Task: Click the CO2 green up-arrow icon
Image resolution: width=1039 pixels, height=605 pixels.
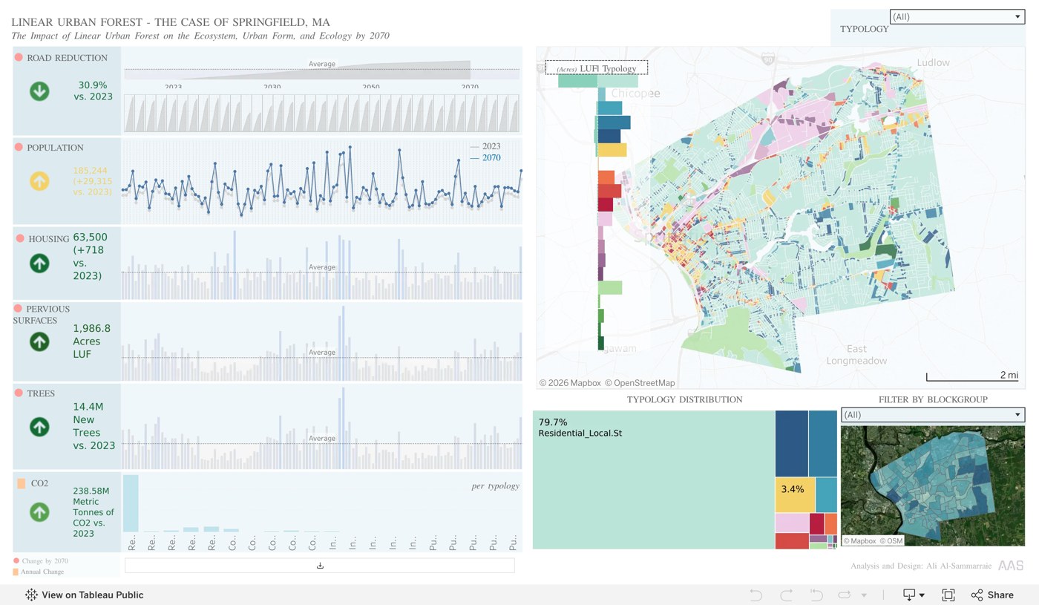Action: (x=39, y=511)
